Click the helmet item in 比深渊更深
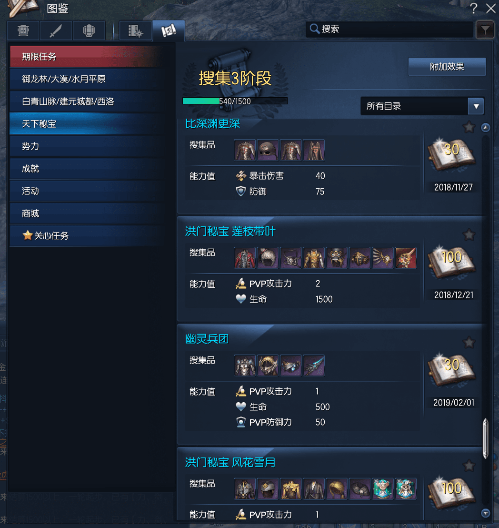This screenshot has height=528, width=499. click(268, 150)
